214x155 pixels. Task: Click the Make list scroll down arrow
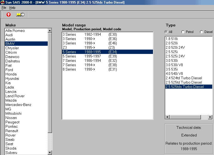(x=50, y=153)
